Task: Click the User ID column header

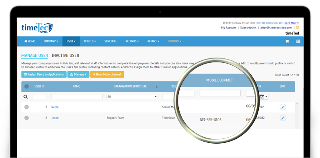Action: pyautogui.click(x=39, y=86)
